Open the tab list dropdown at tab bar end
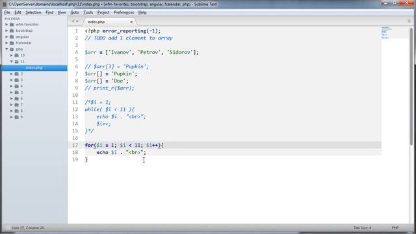The image size is (416, 234). (409, 21)
